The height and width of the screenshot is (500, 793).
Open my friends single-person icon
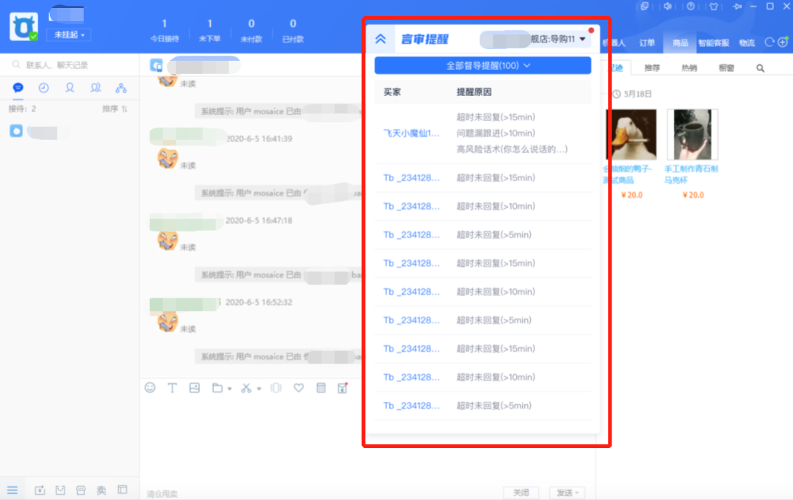point(70,88)
